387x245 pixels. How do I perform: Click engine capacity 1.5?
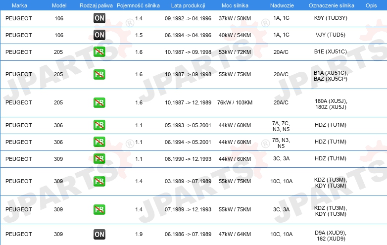(x=139, y=35)
